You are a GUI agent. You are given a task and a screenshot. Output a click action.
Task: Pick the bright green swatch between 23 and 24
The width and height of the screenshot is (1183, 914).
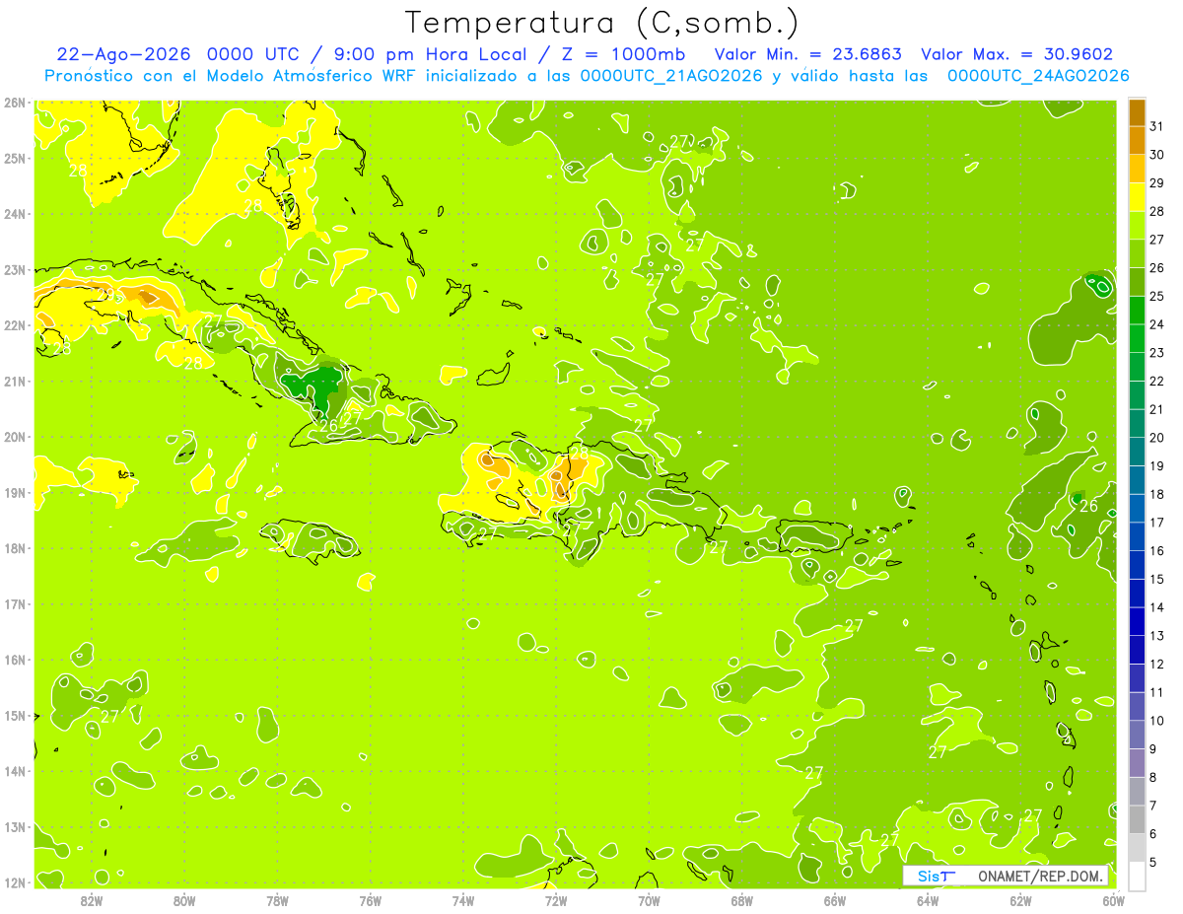point(1137,339)
